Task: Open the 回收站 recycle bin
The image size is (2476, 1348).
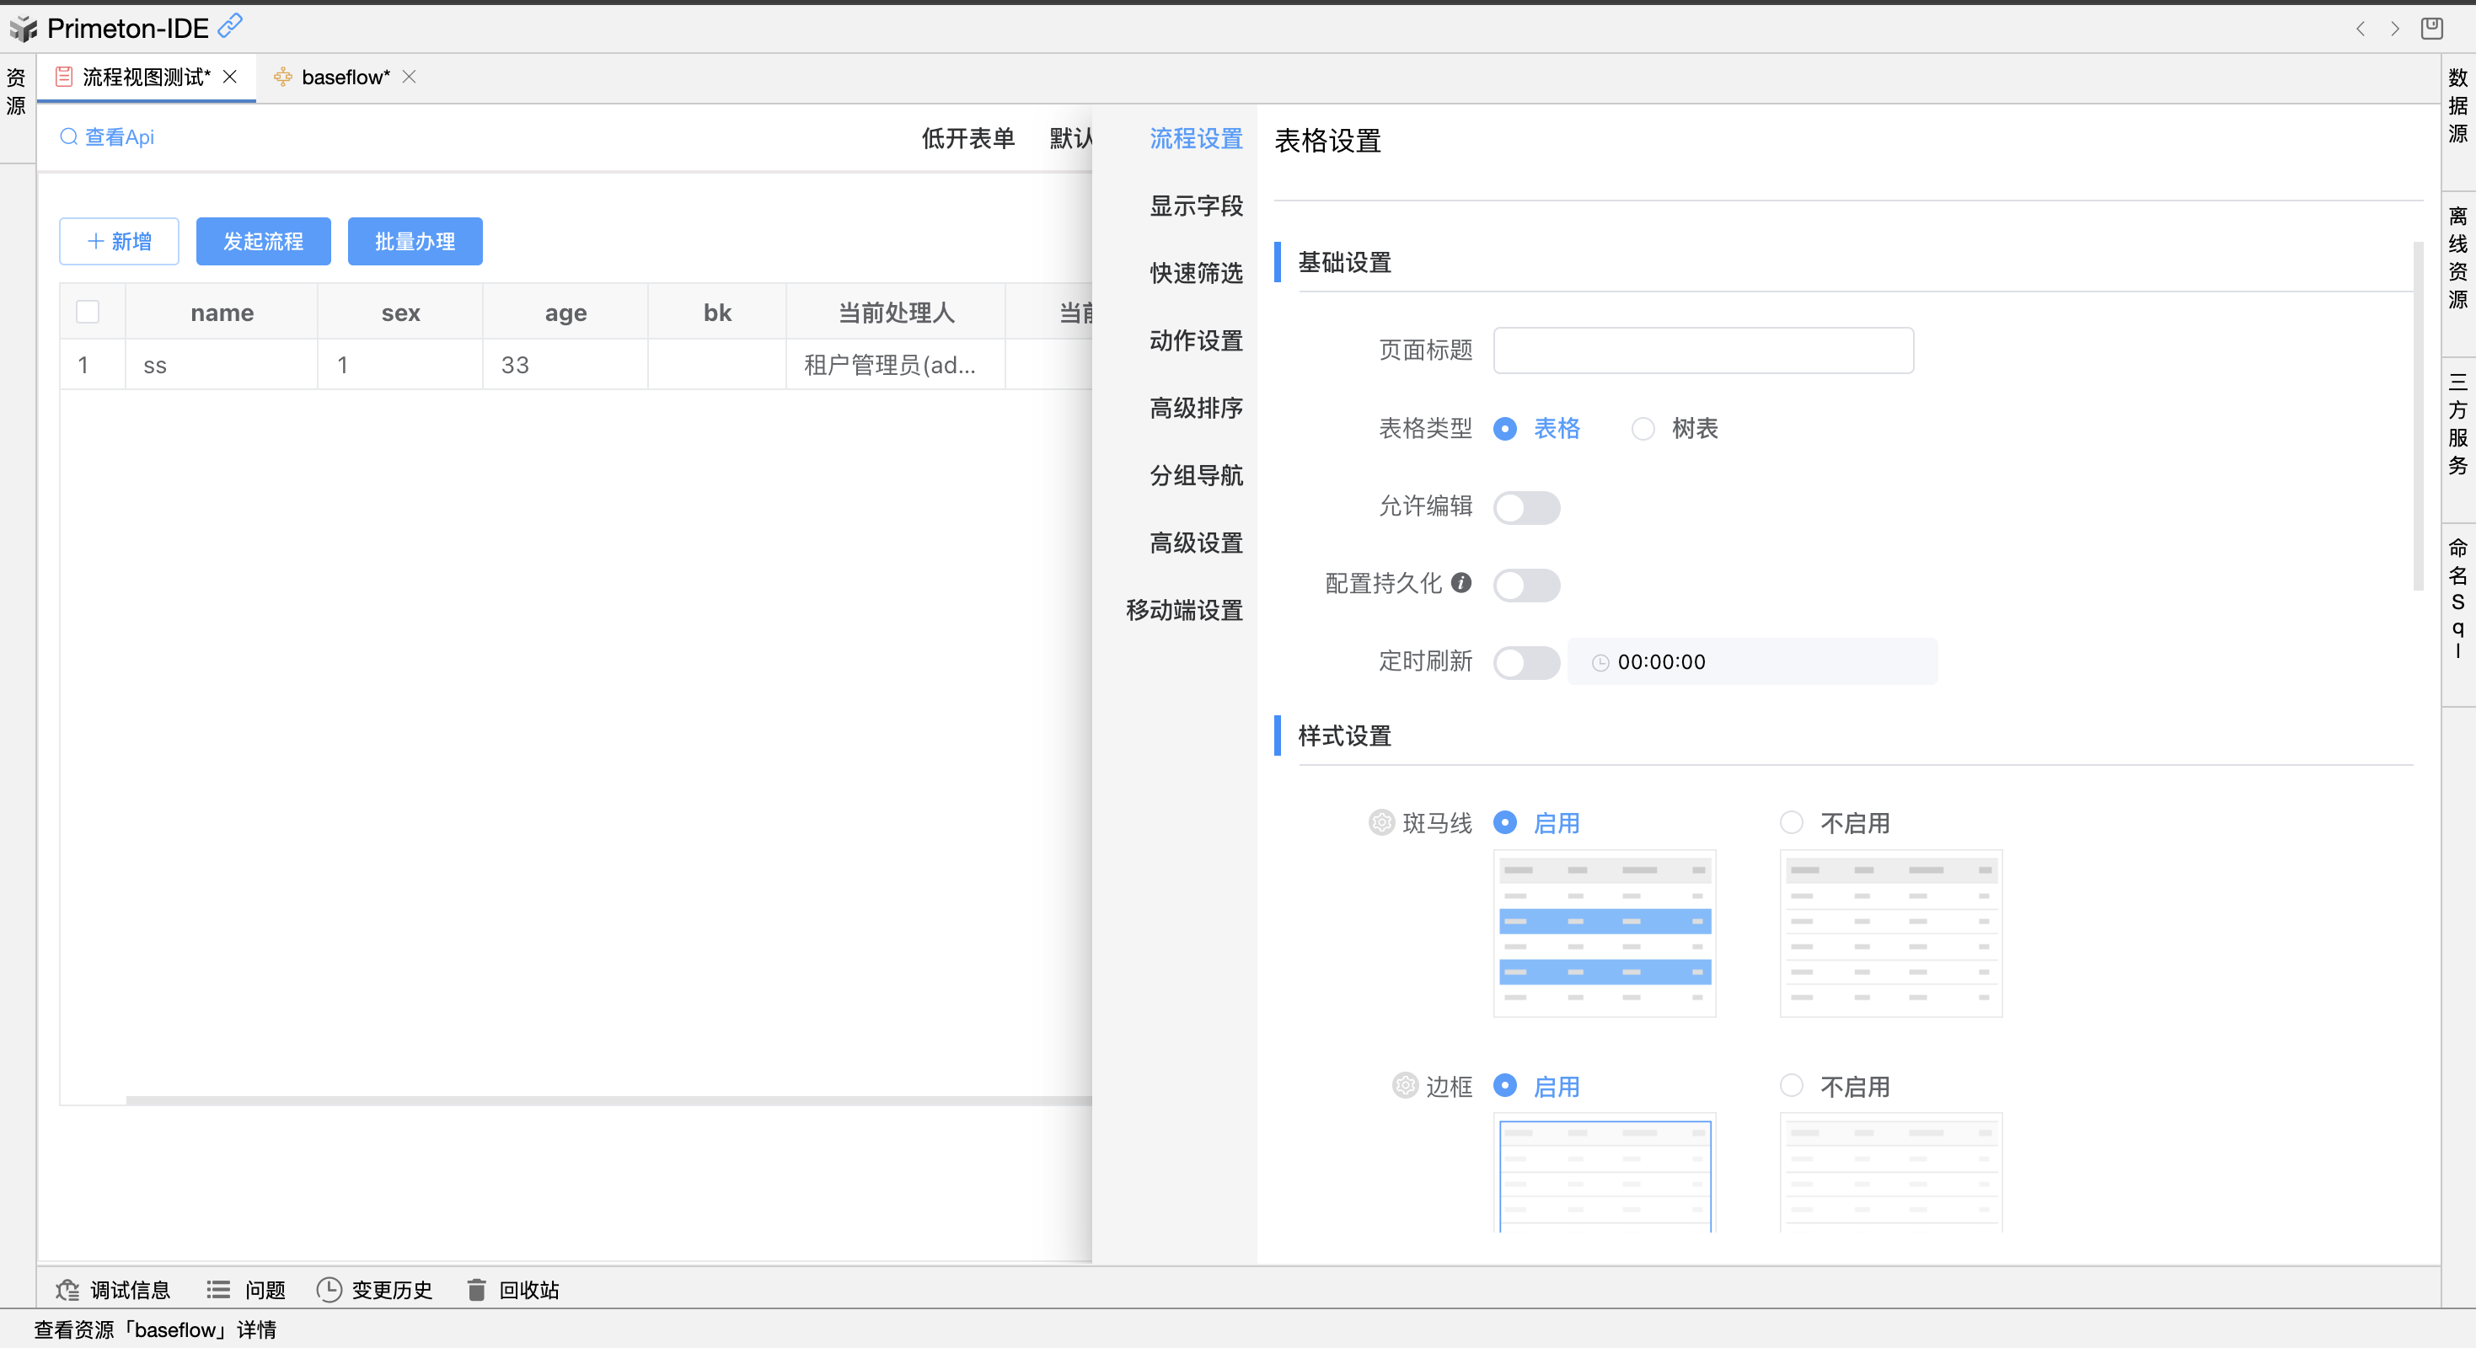Action: (x=512, y=1289)
